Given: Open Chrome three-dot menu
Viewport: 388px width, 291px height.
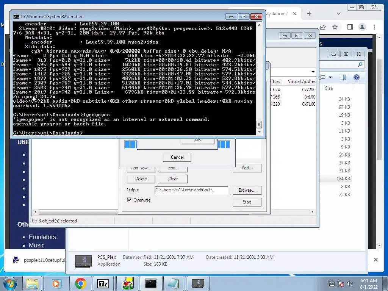Looking at the screenshot, I should tap(374, 27).
